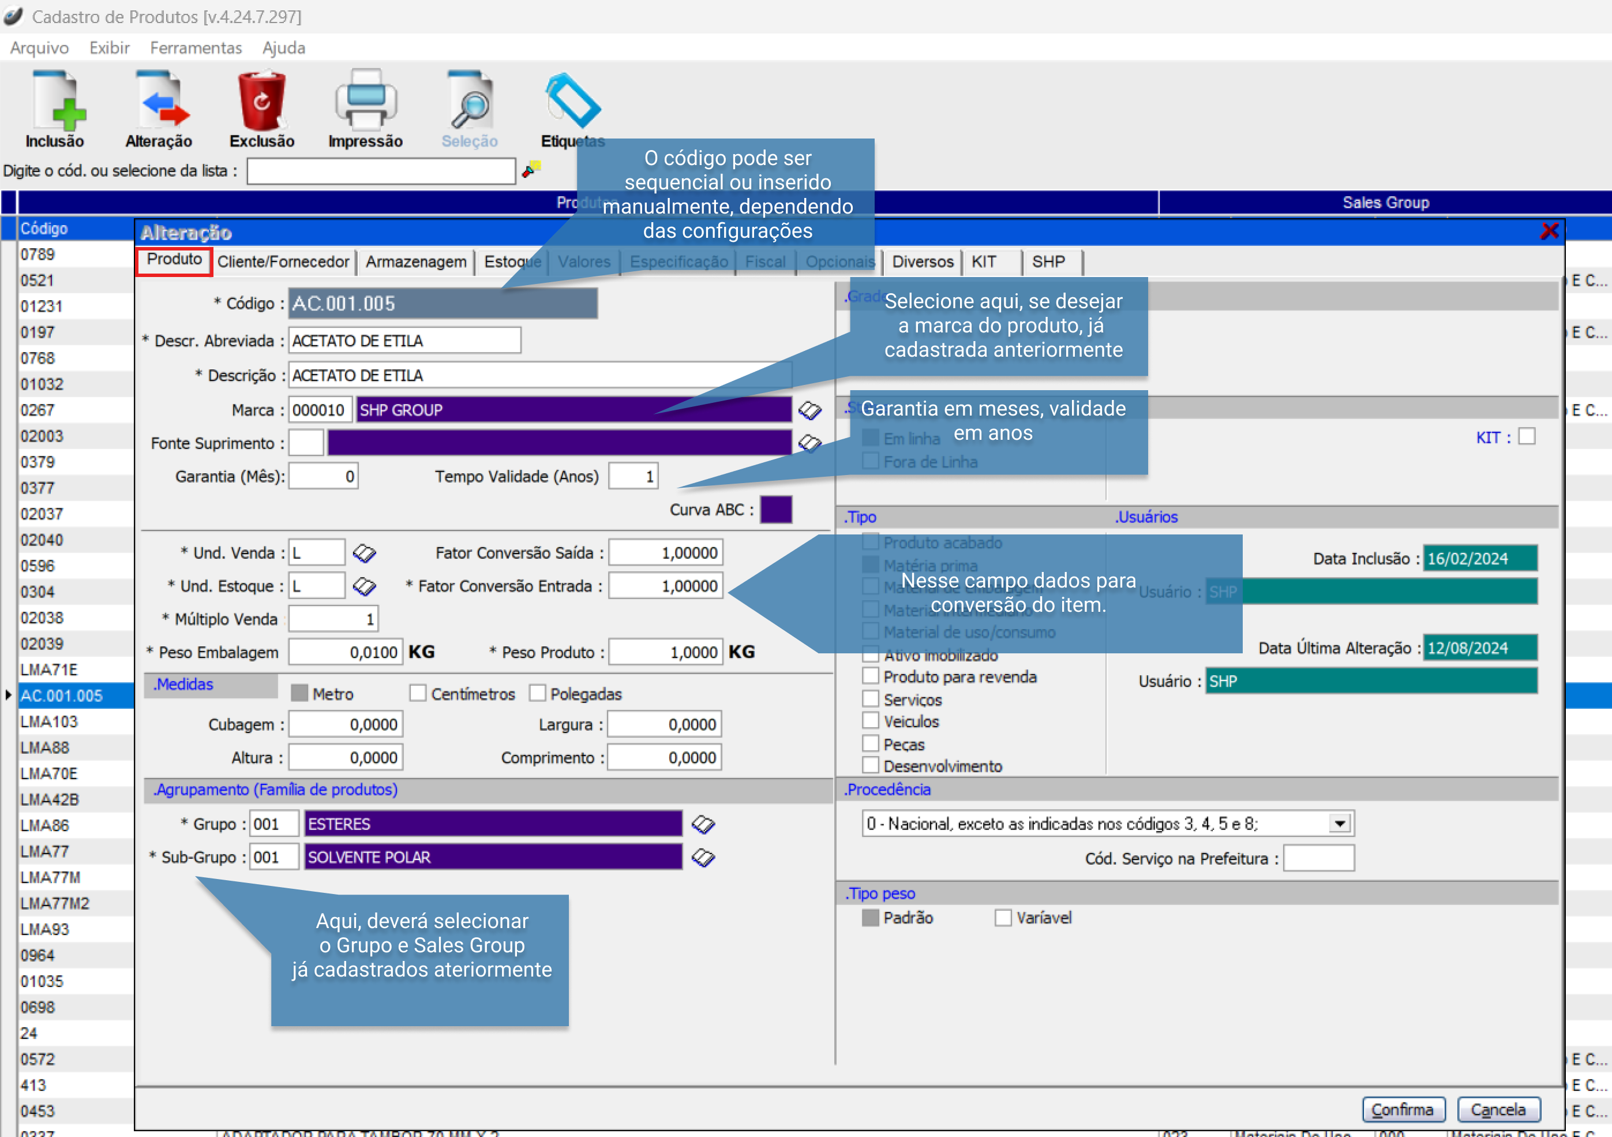Expand the Procedência dropdown list
1612x1137 pixels.
coord(1340,824)
